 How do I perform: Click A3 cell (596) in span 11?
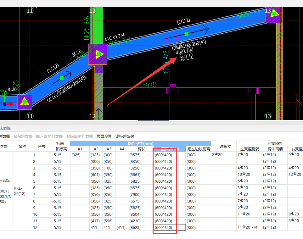coord(109,221)
